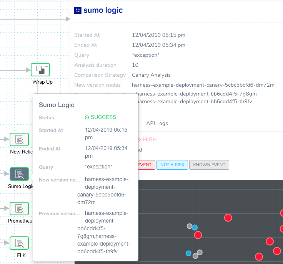Click the '*exception*' query value in details panel
Image resolution: width=283 pixels, height=264 pixels.
(146, 55)
